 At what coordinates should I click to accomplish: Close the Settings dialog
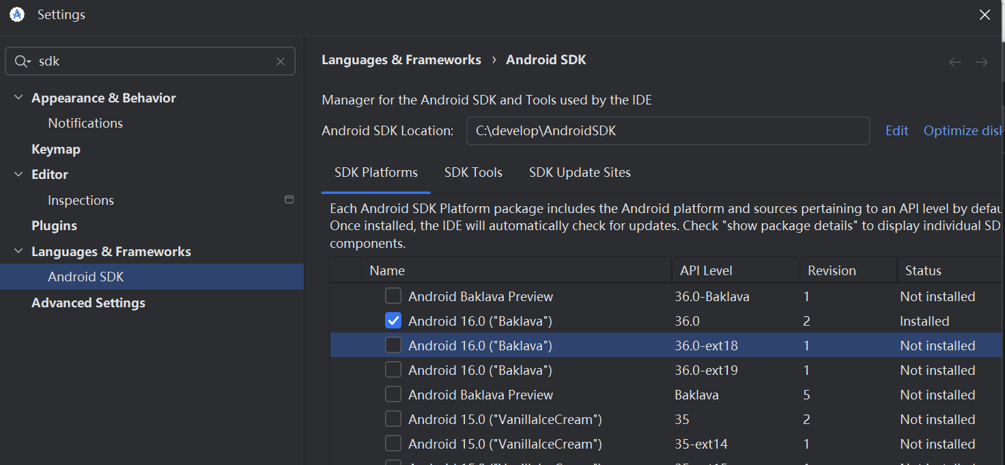point(985,15)
